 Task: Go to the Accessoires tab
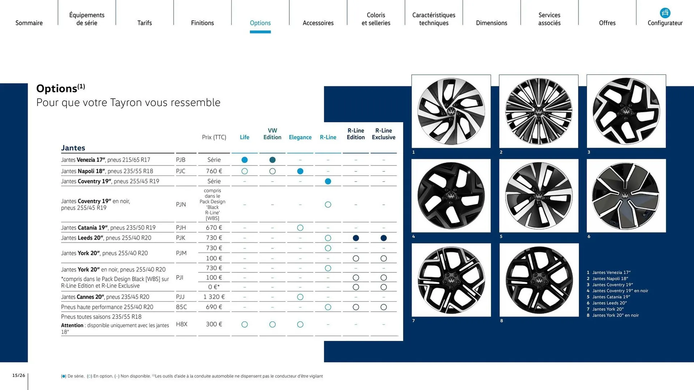[318, 23]
